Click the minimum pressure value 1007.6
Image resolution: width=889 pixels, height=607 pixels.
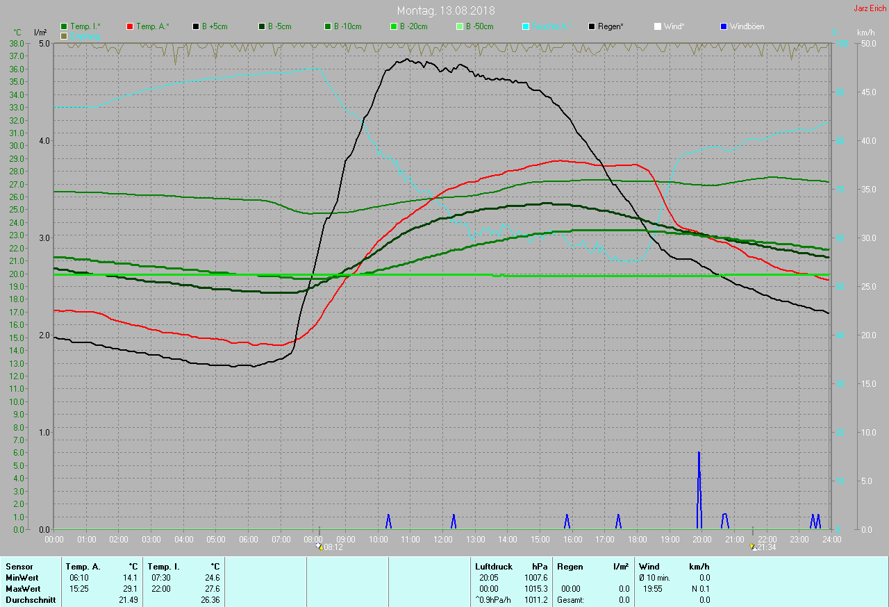tap(535, 578)
